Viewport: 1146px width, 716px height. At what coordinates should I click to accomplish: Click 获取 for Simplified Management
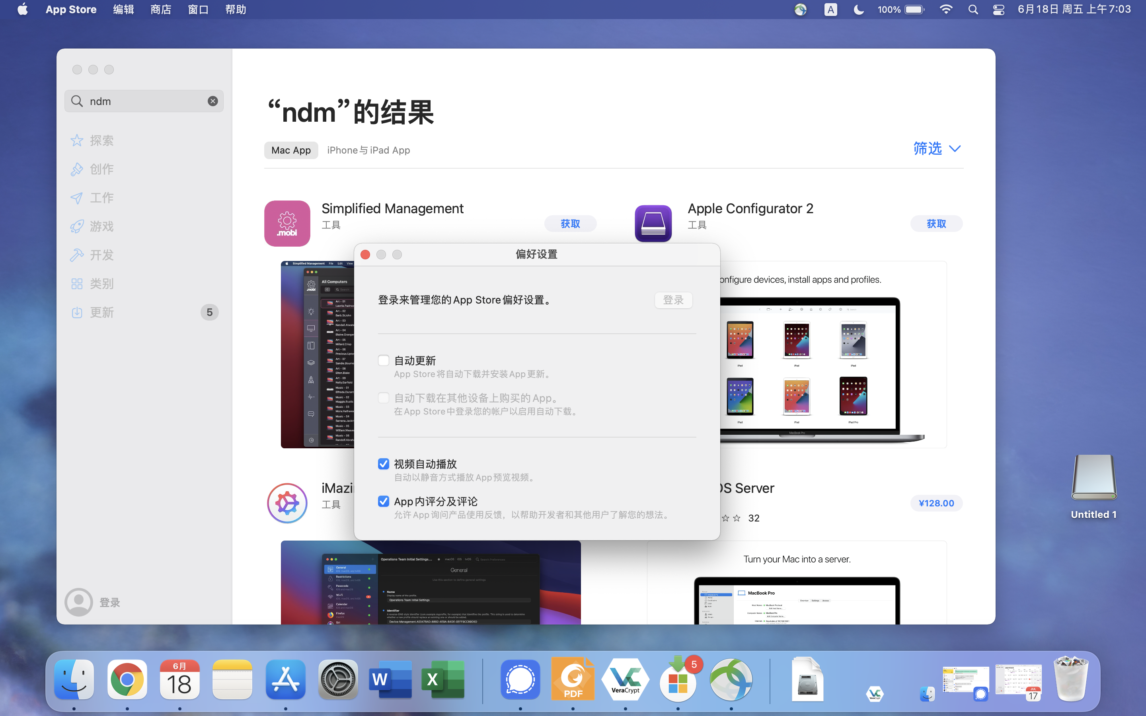(570, 224)
